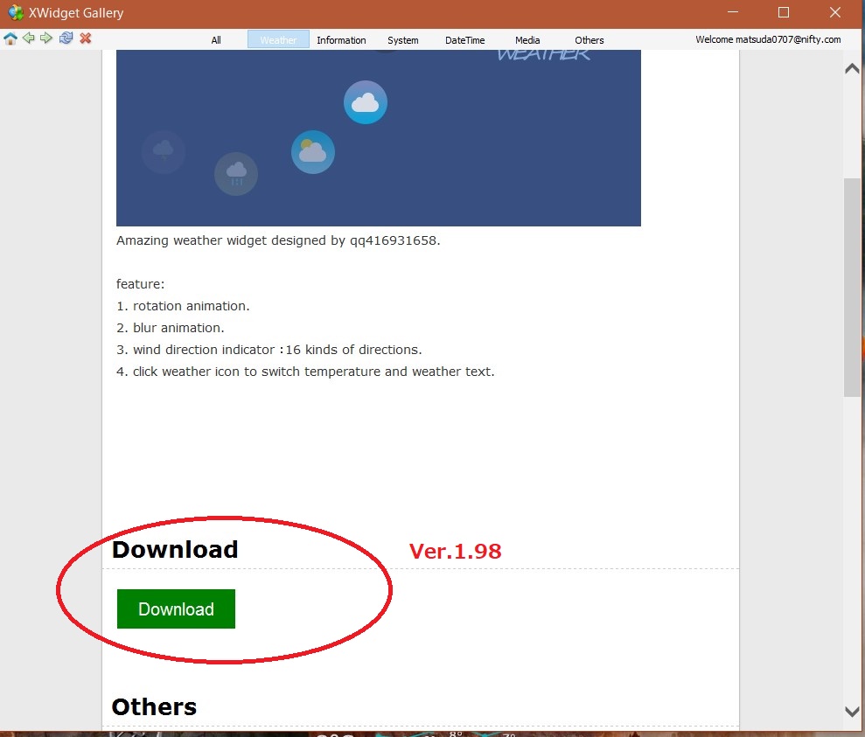Navigate back with the left arrow icon

pos(29,38)
